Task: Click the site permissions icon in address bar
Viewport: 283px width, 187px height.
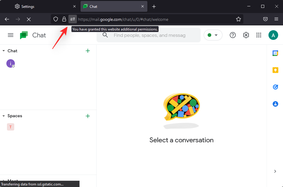Action: 72,19
